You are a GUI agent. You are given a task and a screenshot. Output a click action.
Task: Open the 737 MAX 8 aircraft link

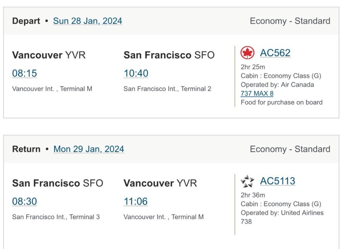tap(257, 93)
